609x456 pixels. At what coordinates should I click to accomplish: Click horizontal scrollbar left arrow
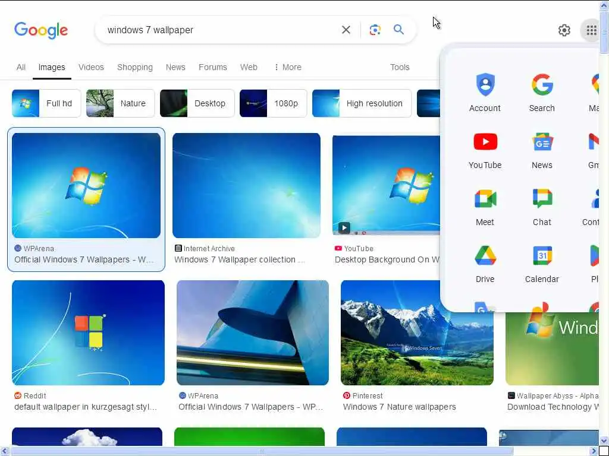[x=4, y=451]
